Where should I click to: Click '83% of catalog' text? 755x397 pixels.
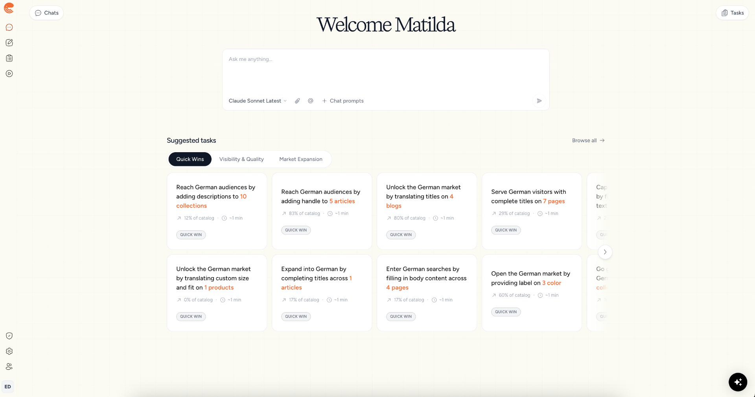tap(304, 213)
